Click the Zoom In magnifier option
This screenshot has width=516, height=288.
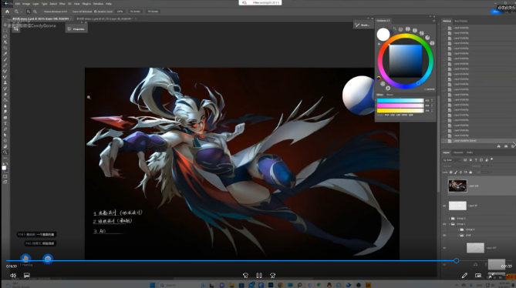click(x=29, y=12)
